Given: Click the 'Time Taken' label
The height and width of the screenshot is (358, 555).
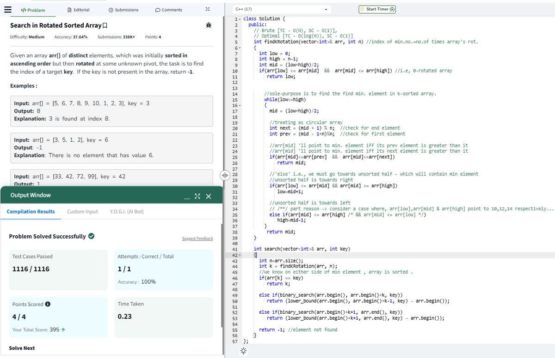Looking at the screenshot, I should pyautogui.click(x=131, y=304).
